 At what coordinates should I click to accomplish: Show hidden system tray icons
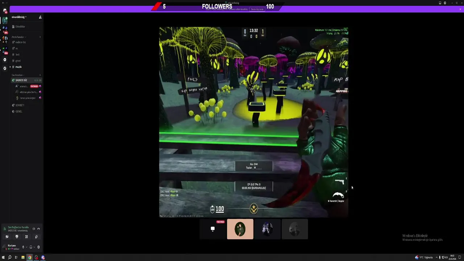point(436,257)
